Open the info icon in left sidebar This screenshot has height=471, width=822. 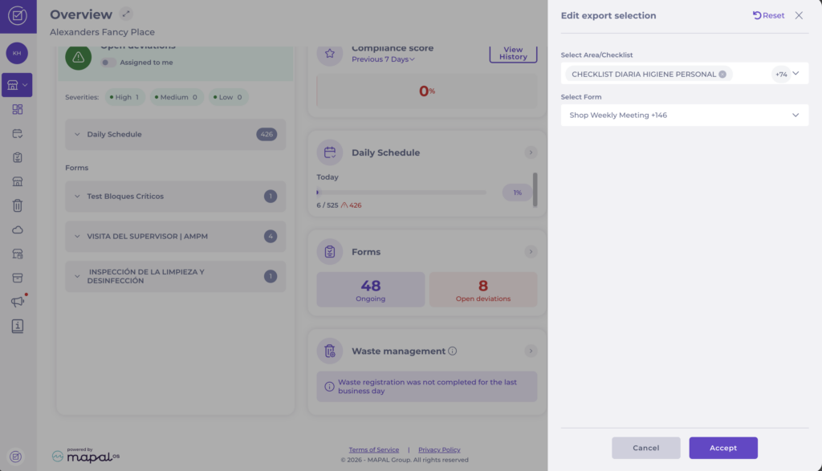pos(18,326)
